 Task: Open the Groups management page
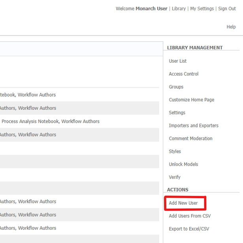pos(176,87)
